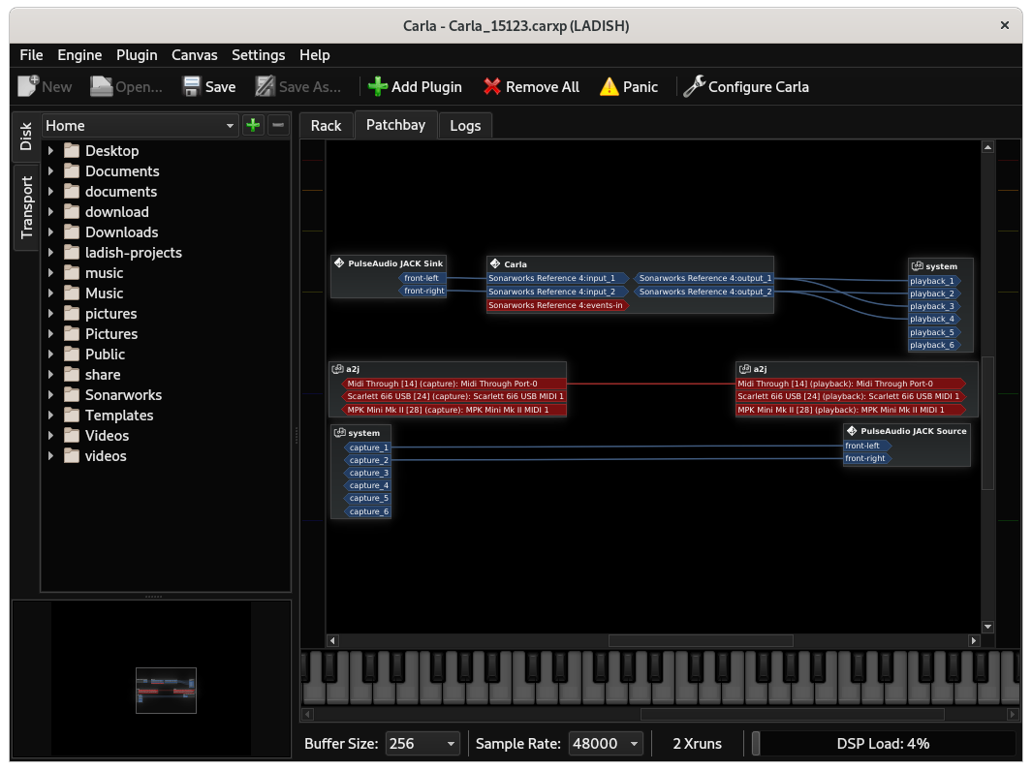Viewport: 1032px width, 771px height.
Task: Close the Carla window
Action: (1004, 25)
